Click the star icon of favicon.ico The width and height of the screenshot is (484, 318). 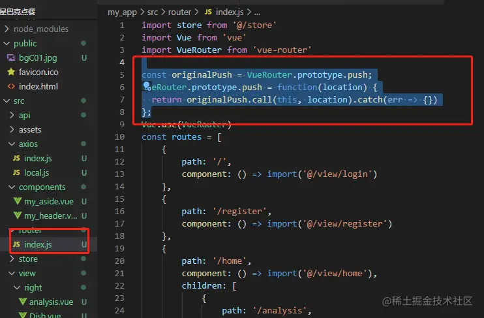point(11,72)
